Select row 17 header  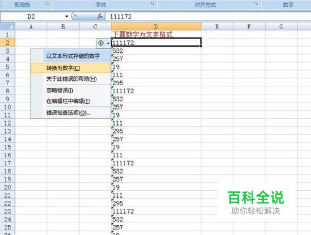point(7,163)
